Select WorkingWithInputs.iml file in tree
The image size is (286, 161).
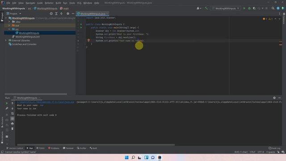tap(27, 37)
